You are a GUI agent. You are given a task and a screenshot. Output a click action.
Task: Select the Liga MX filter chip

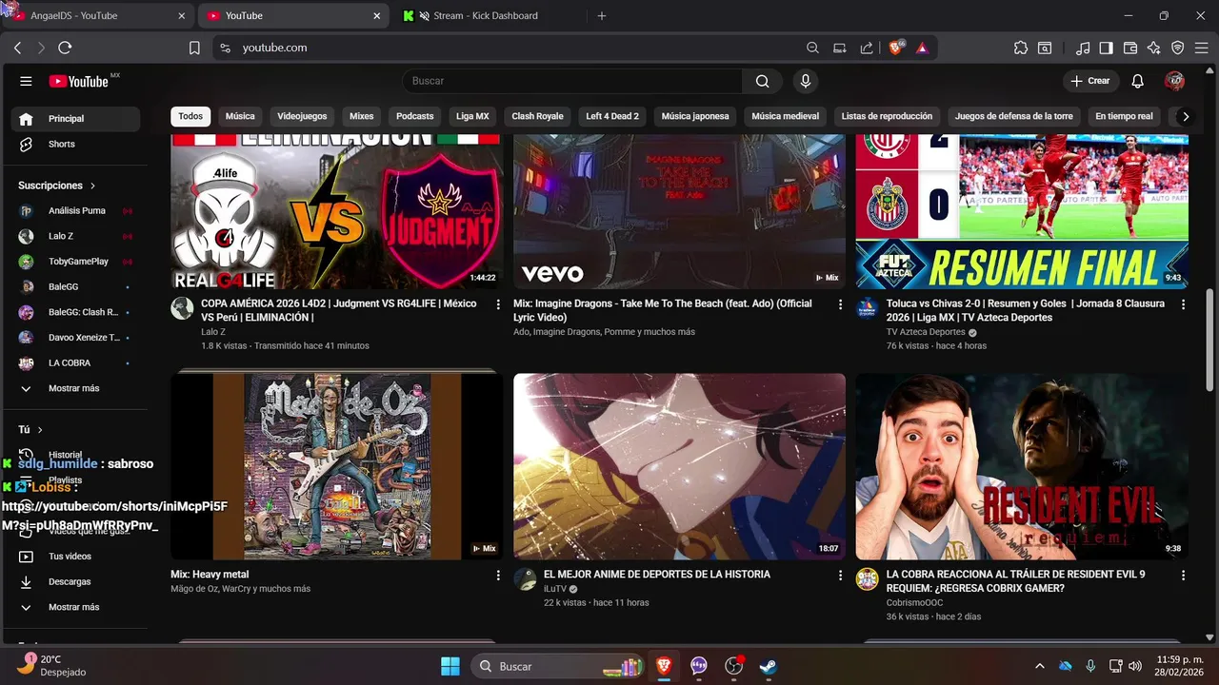click(x=472, y=116)
